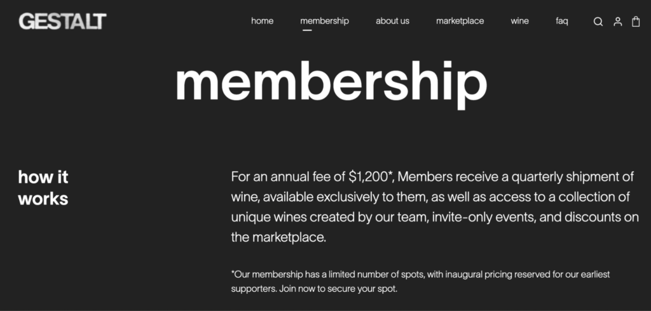Go to the home nav link
651x311 pixels.
pos(262,21)
